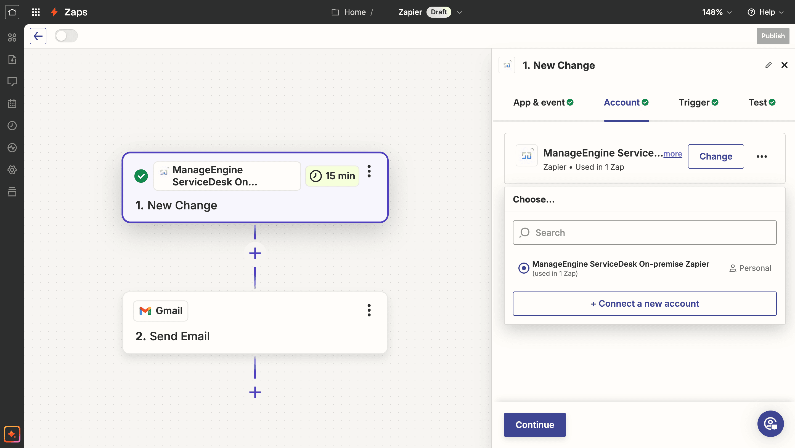Switch to the Account tab
795x448 pixels.
tap(626, 102)
